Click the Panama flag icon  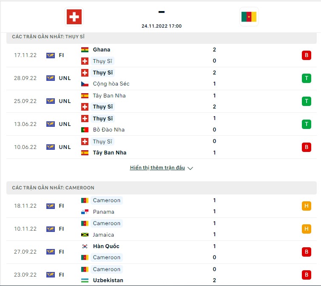point(85,212)
